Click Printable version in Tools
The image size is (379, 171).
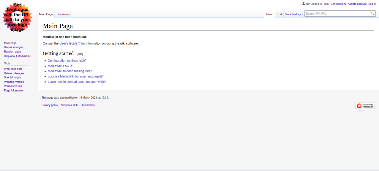pyautogui.click(x=14, y=82)
